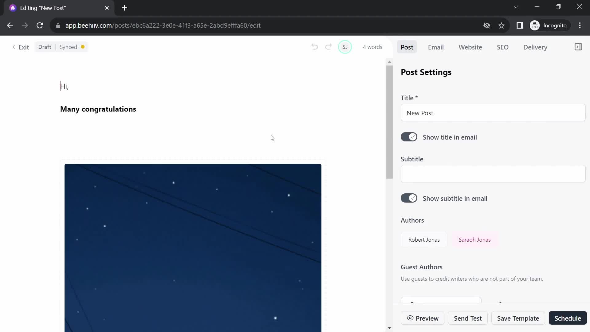
Task: Toggle Show title in email switch
Action: click(x=409, y=137)
